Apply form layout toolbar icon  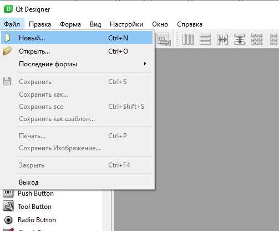point(273,39)
